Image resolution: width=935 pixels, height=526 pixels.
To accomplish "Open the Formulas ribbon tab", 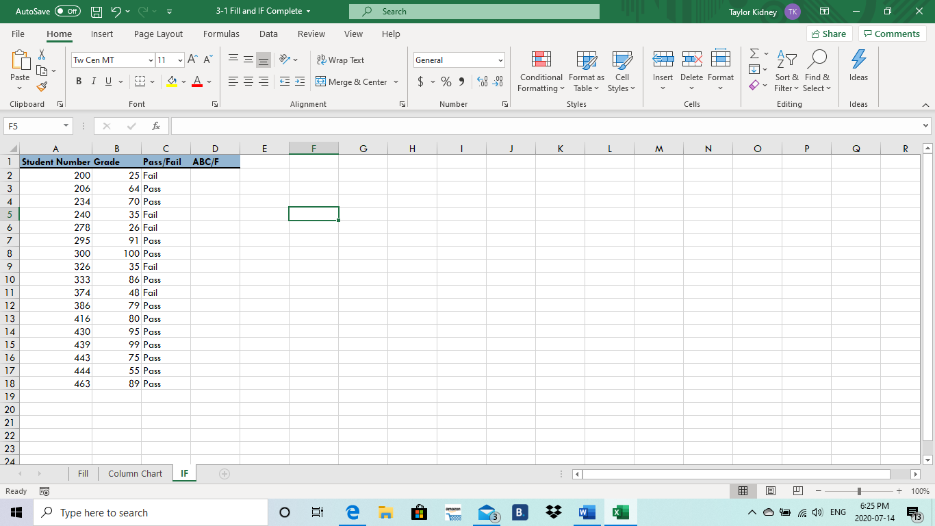I will pos(221,34).
